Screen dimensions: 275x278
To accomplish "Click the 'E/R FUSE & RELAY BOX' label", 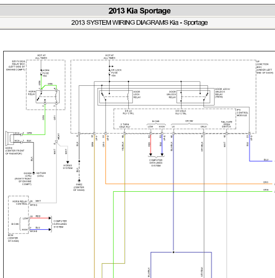I will click(x=16, y=66).
